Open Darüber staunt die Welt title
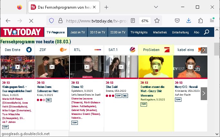This screenshot has height=137, width=220. (x=152, y=91)
